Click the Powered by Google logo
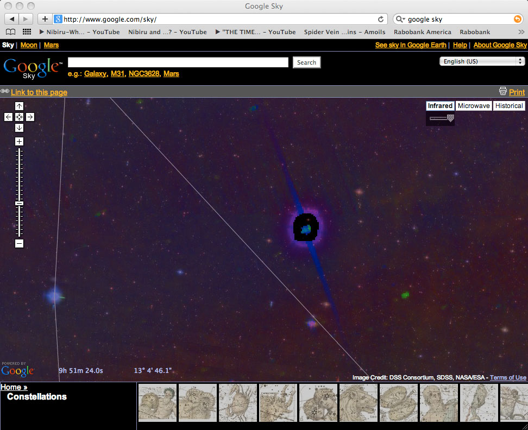The image size is (528, 430). pos(17,369)
